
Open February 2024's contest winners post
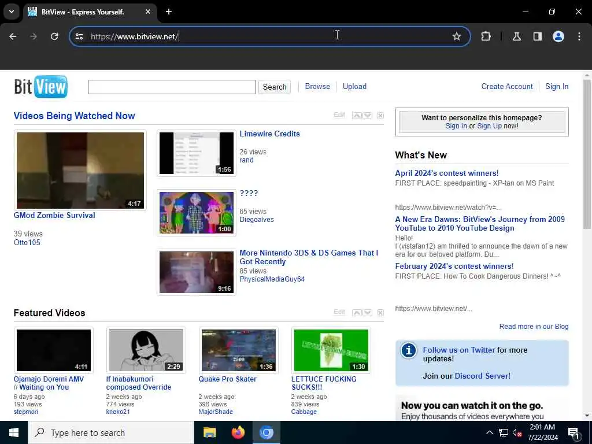coord(454,266)
